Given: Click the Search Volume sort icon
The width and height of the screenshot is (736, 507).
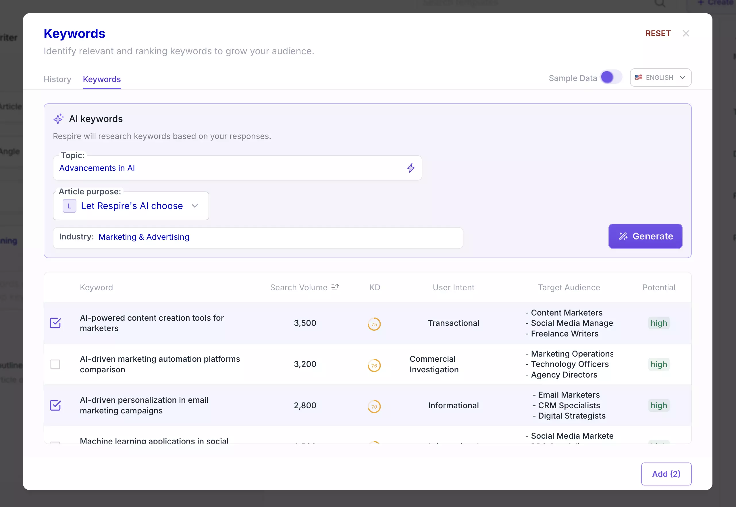Looking at the screenshot, I should coord(335,287).
